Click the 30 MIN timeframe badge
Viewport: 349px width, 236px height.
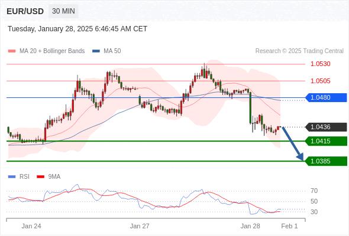pyautogui.click(x=63, y=11)
